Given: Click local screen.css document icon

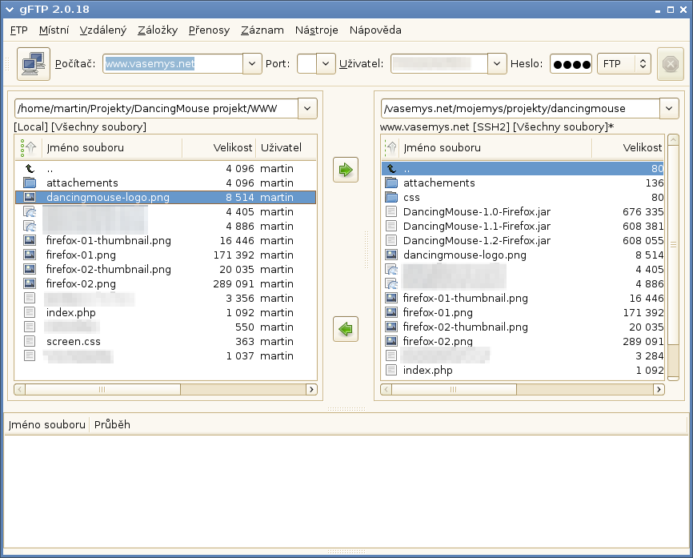Looking at the screenshot, I should click(30, 341).
